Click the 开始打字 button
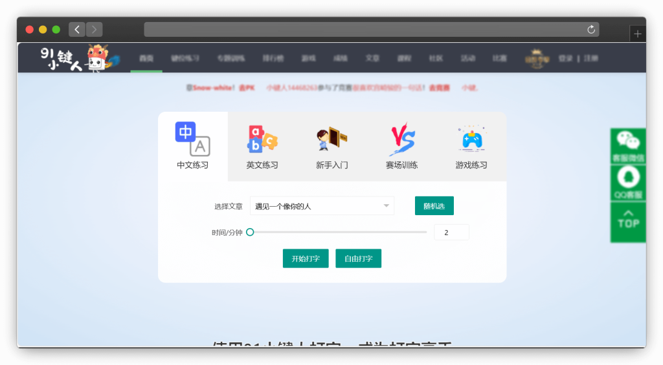The image size is (663, 365). (306, 258)
